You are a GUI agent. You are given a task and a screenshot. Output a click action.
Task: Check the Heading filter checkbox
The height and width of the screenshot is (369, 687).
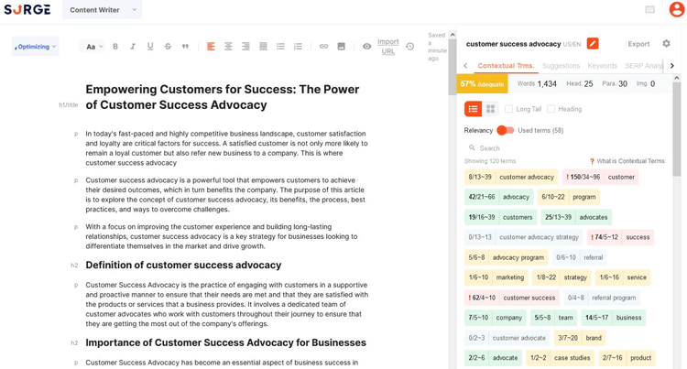click(x=551, y=109)
